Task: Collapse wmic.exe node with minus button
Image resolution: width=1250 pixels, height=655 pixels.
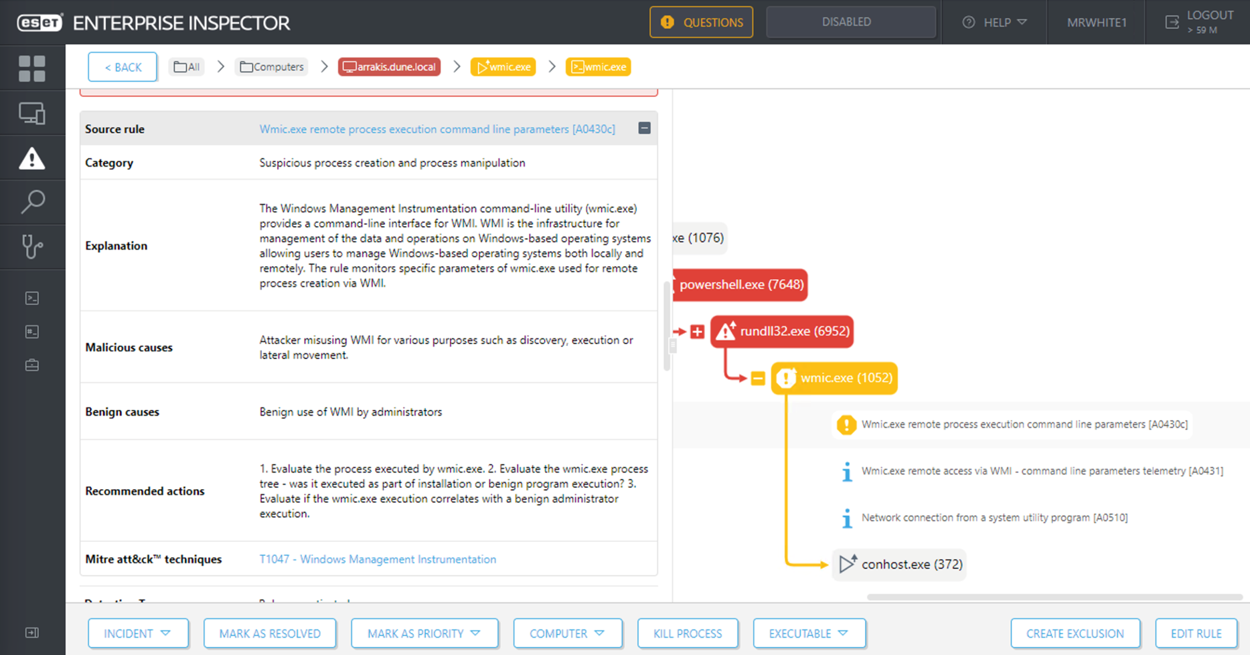Action: coord(758,379)
